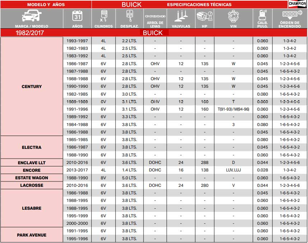The height and width of the screenshot is (243, 308).
Task: Click the spark plug gap icon above Calb. Pulg.
Action: pos(262,15)
